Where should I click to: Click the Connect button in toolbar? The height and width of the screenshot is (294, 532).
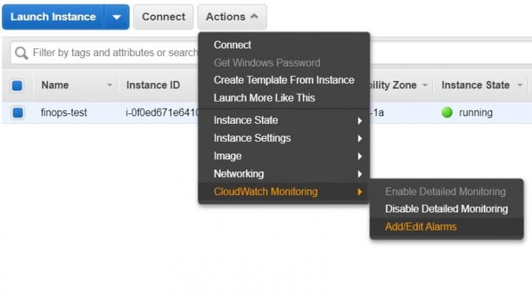(x=163, y=17)
